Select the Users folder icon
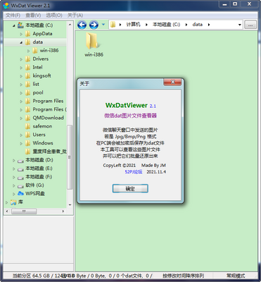This screenshot has width=261, height=282. (x=27, y=135)
